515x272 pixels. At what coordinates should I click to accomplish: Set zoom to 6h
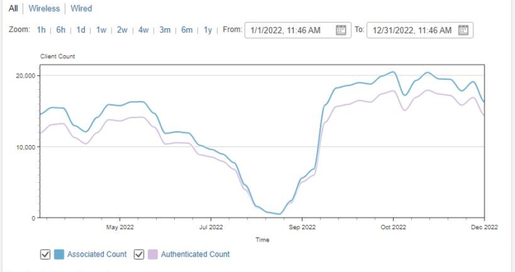(x=61, y=30)
